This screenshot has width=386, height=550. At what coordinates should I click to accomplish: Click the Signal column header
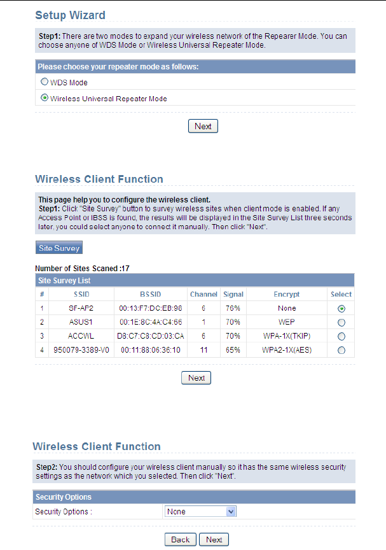233,294
